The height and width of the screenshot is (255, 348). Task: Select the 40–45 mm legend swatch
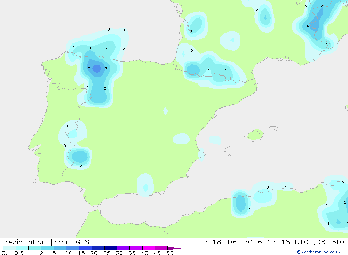pos(149,248)
